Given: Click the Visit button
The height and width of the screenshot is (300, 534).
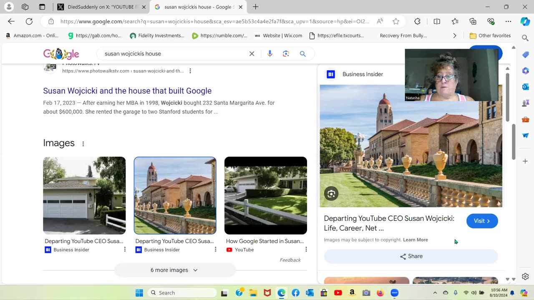Looking at the screenshot, I should coord(482,221).
